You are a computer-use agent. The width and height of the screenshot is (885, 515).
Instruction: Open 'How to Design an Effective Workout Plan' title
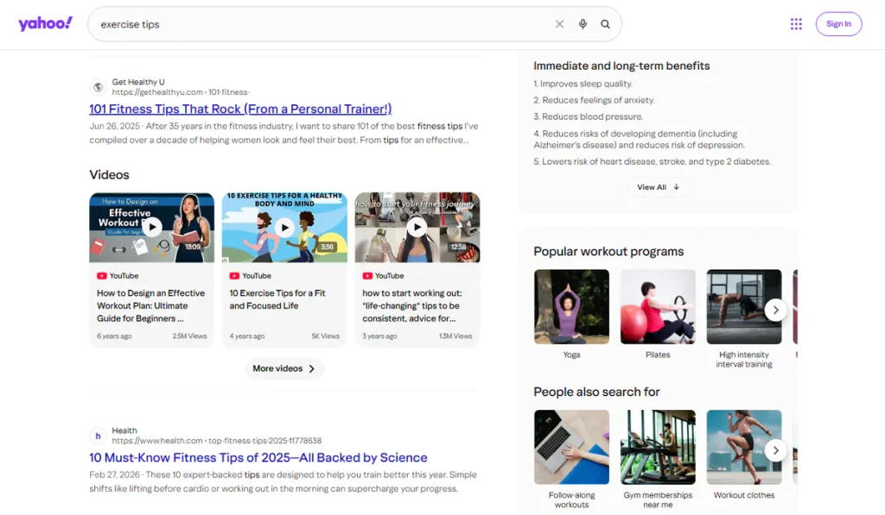[x=150, y=305]
